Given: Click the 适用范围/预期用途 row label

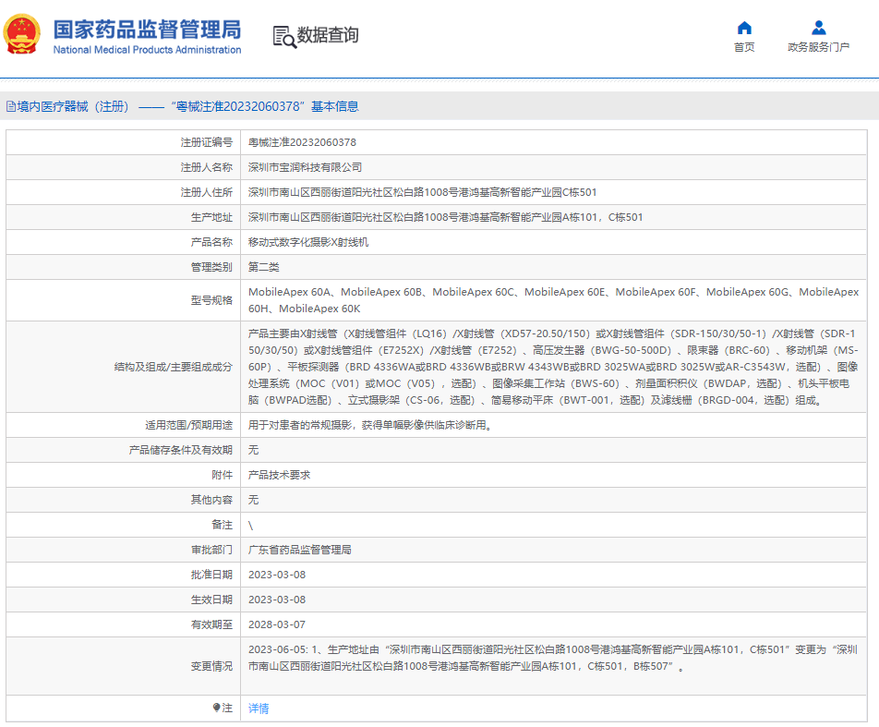Looking at the screenshot, I should 189,425.
